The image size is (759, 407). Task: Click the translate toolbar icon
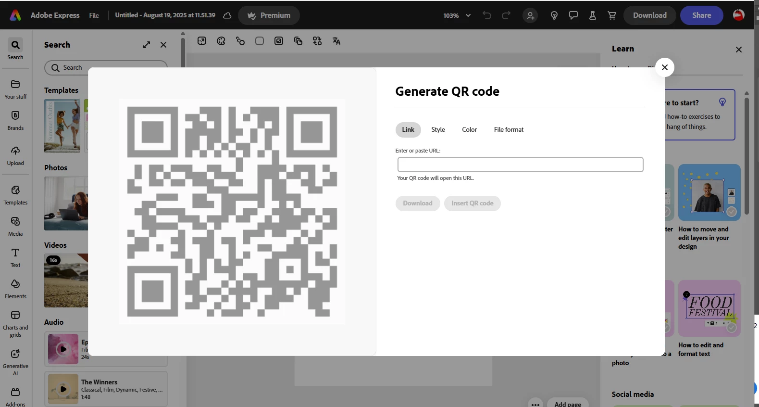pyautogui.click(x=336, y=41)
